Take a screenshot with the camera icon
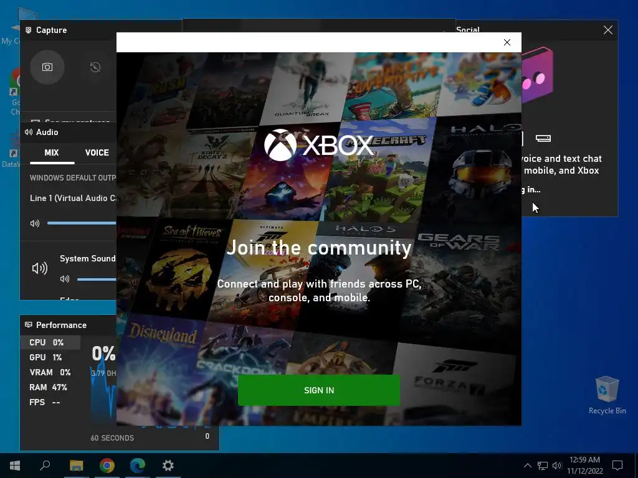638x478 pixels. coord(47,67)
